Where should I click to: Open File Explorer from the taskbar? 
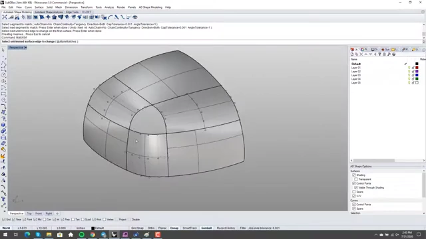49,234
